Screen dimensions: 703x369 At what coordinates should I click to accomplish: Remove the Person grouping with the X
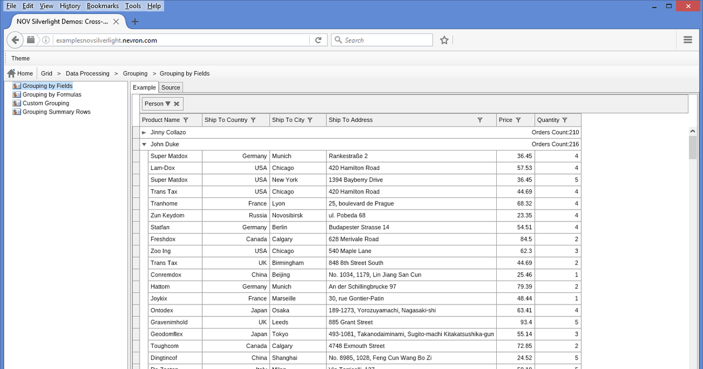pyautogui.click(x=177, y=104)
